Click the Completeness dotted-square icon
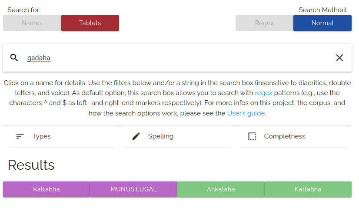 pos(252,136)
